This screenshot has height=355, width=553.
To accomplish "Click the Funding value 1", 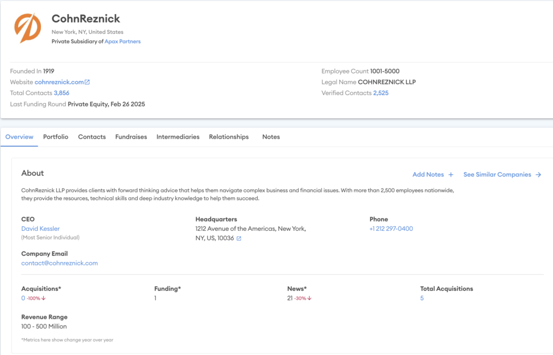I will (x=155, y=298).
